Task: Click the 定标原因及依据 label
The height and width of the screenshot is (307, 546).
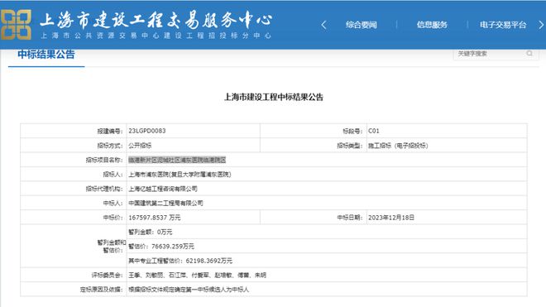Action: tap(101, 290)
